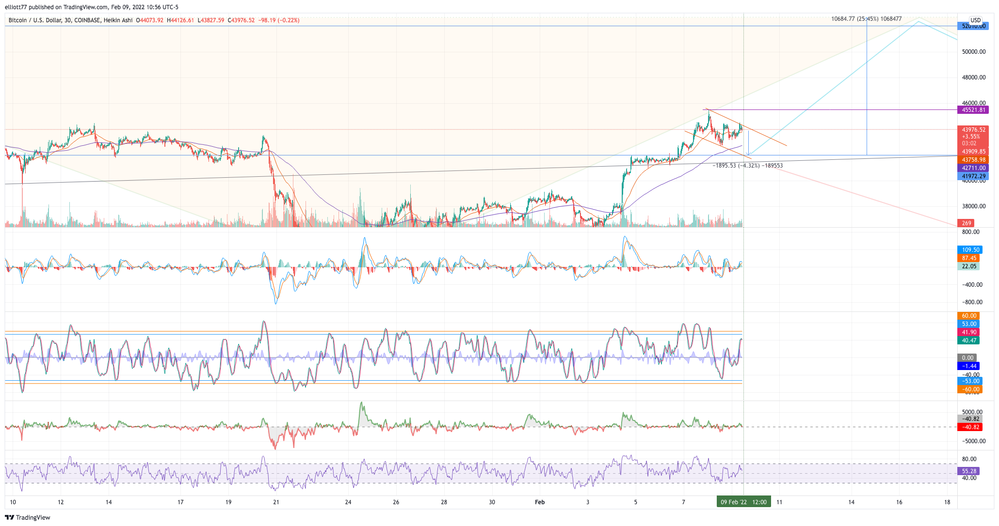The image size is (999, 526).
Task: Click the 'Feb' label on time axis
Action: pyautogui.click(x=540, y=502)
